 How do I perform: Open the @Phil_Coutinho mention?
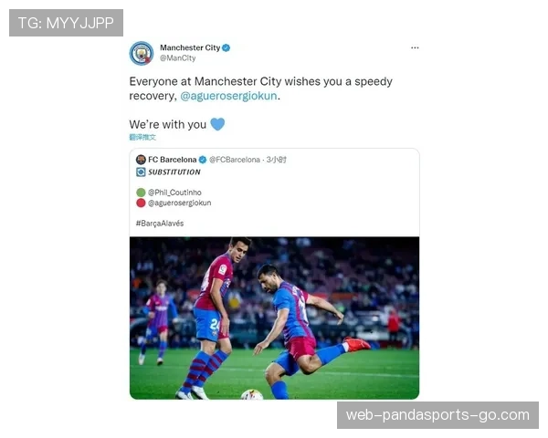pos(174,193)
